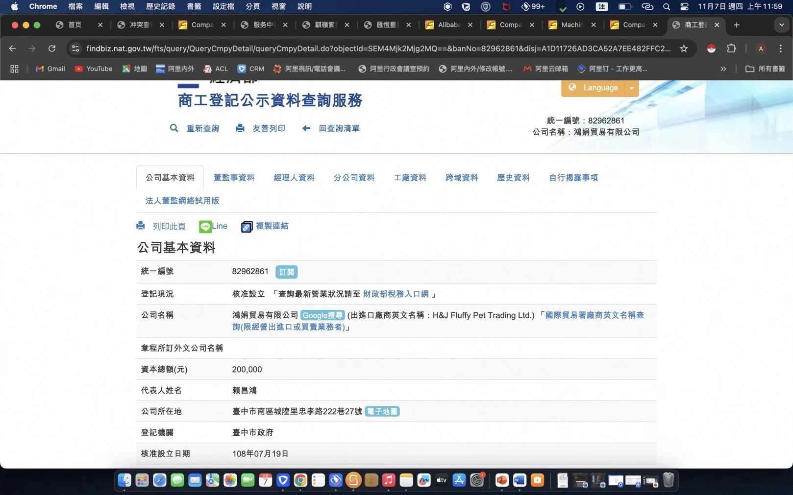
Task: Click the 複製連結 copy link icon
Action: click(x=247, y=226)
